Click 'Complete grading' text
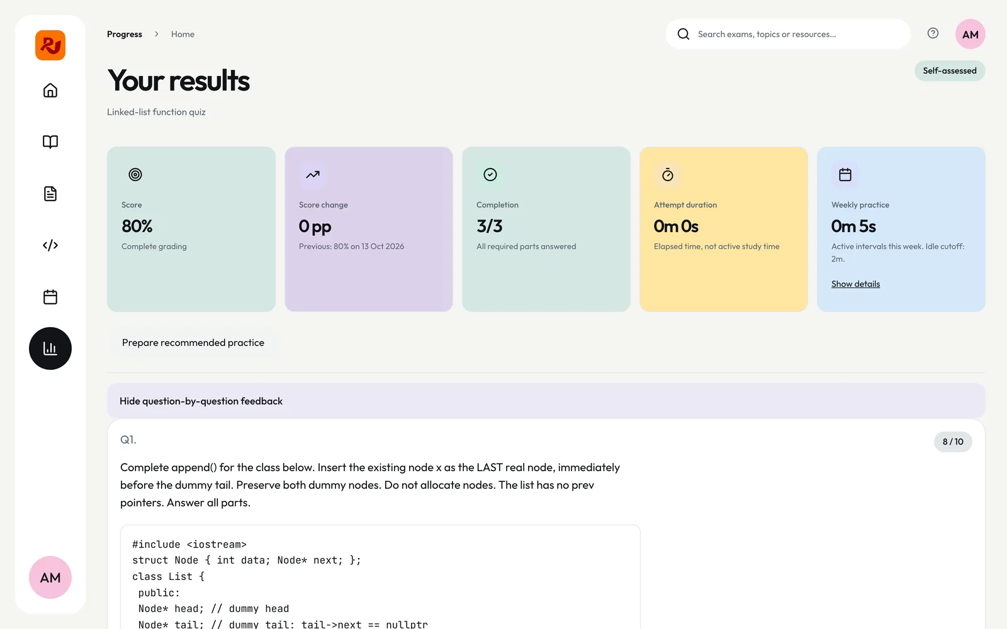Screen dimensions: 1007x629 pos(154,247)
